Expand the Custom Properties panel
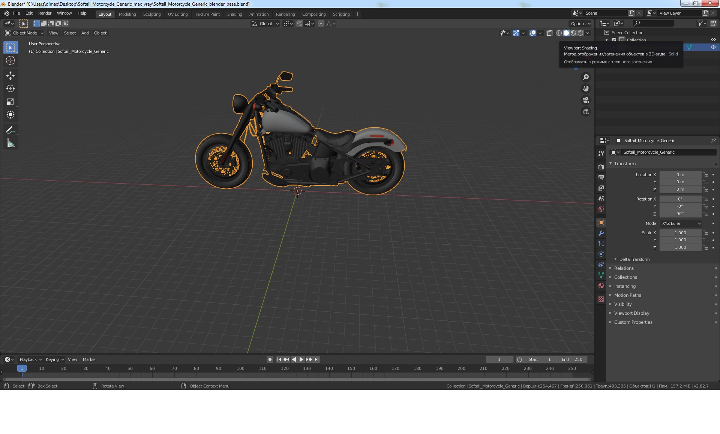Viewport: 720px width, 434px height. (633, 322)
